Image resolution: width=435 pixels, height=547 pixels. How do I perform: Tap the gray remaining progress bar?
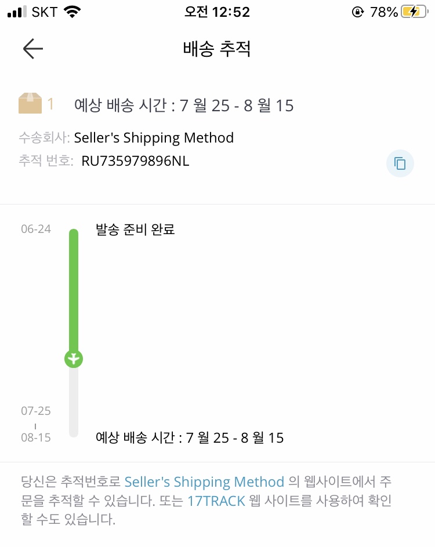pos(74,402)
